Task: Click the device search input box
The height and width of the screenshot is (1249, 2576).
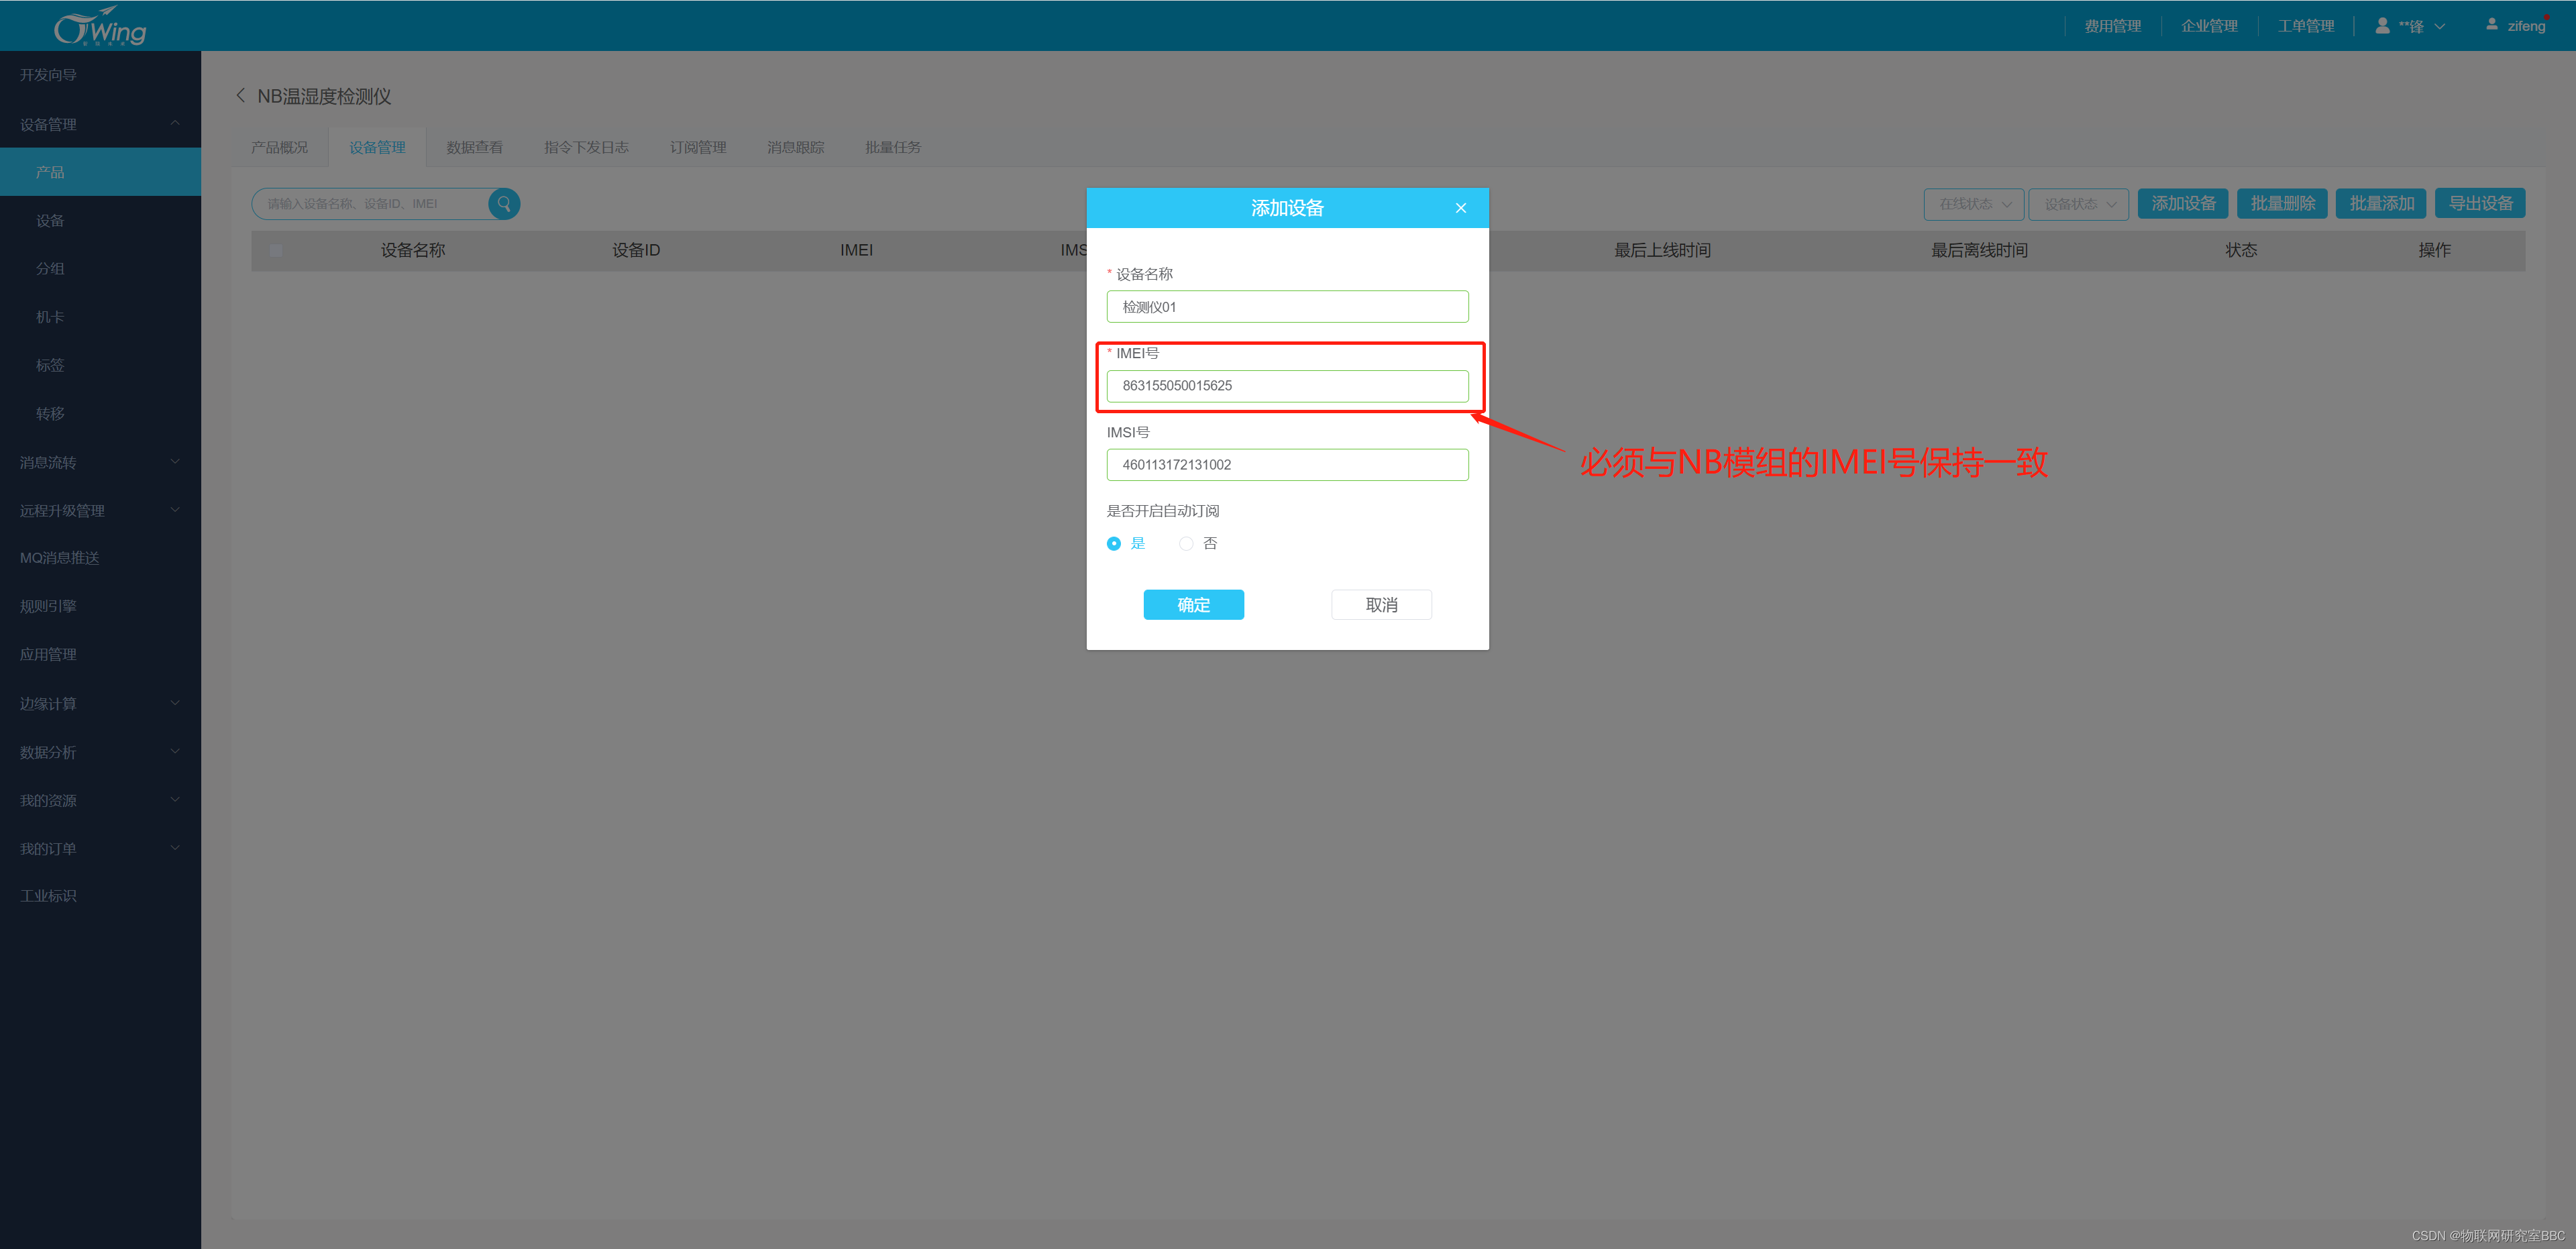Action: tap(371, 204)
